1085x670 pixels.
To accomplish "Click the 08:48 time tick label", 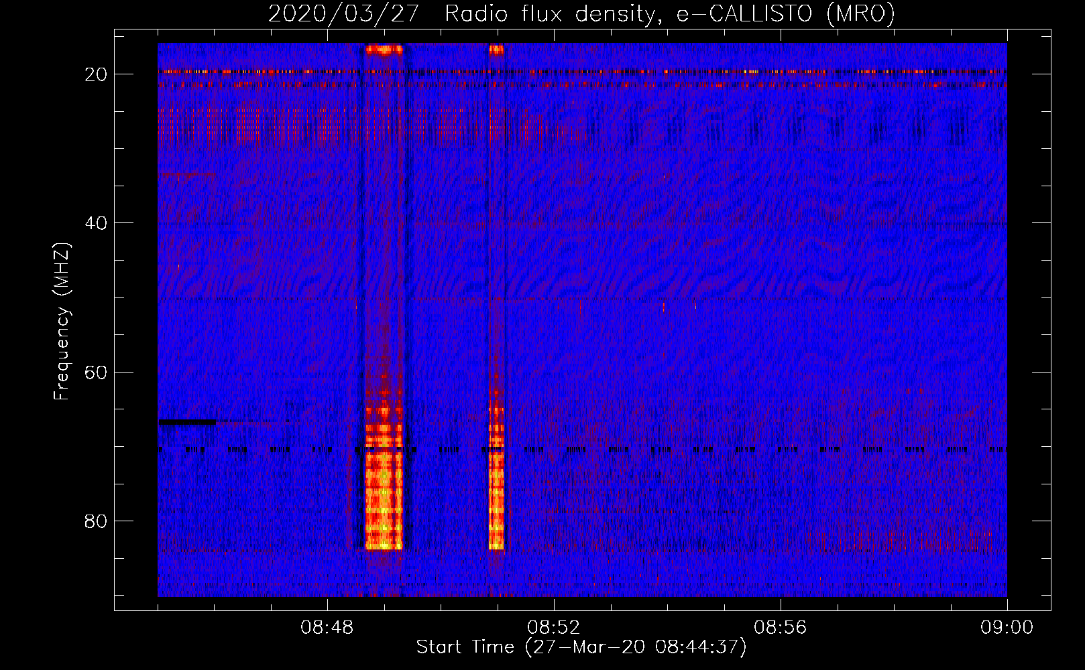I will pyautogui.click(x=327, y=628).
